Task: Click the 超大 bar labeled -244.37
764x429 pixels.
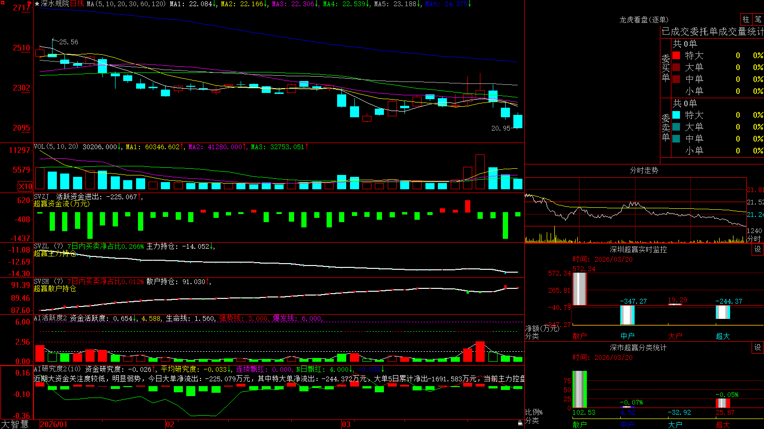Action: [x=722, y=312]
